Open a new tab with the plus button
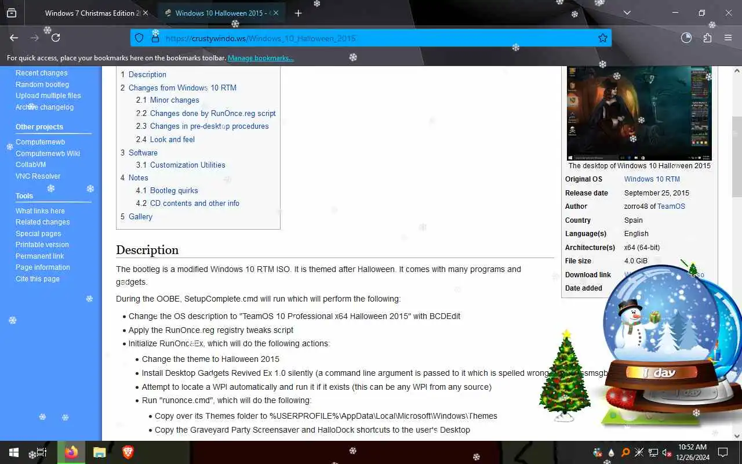The height and width of the screenshot is (464, 742). point(298,13)
